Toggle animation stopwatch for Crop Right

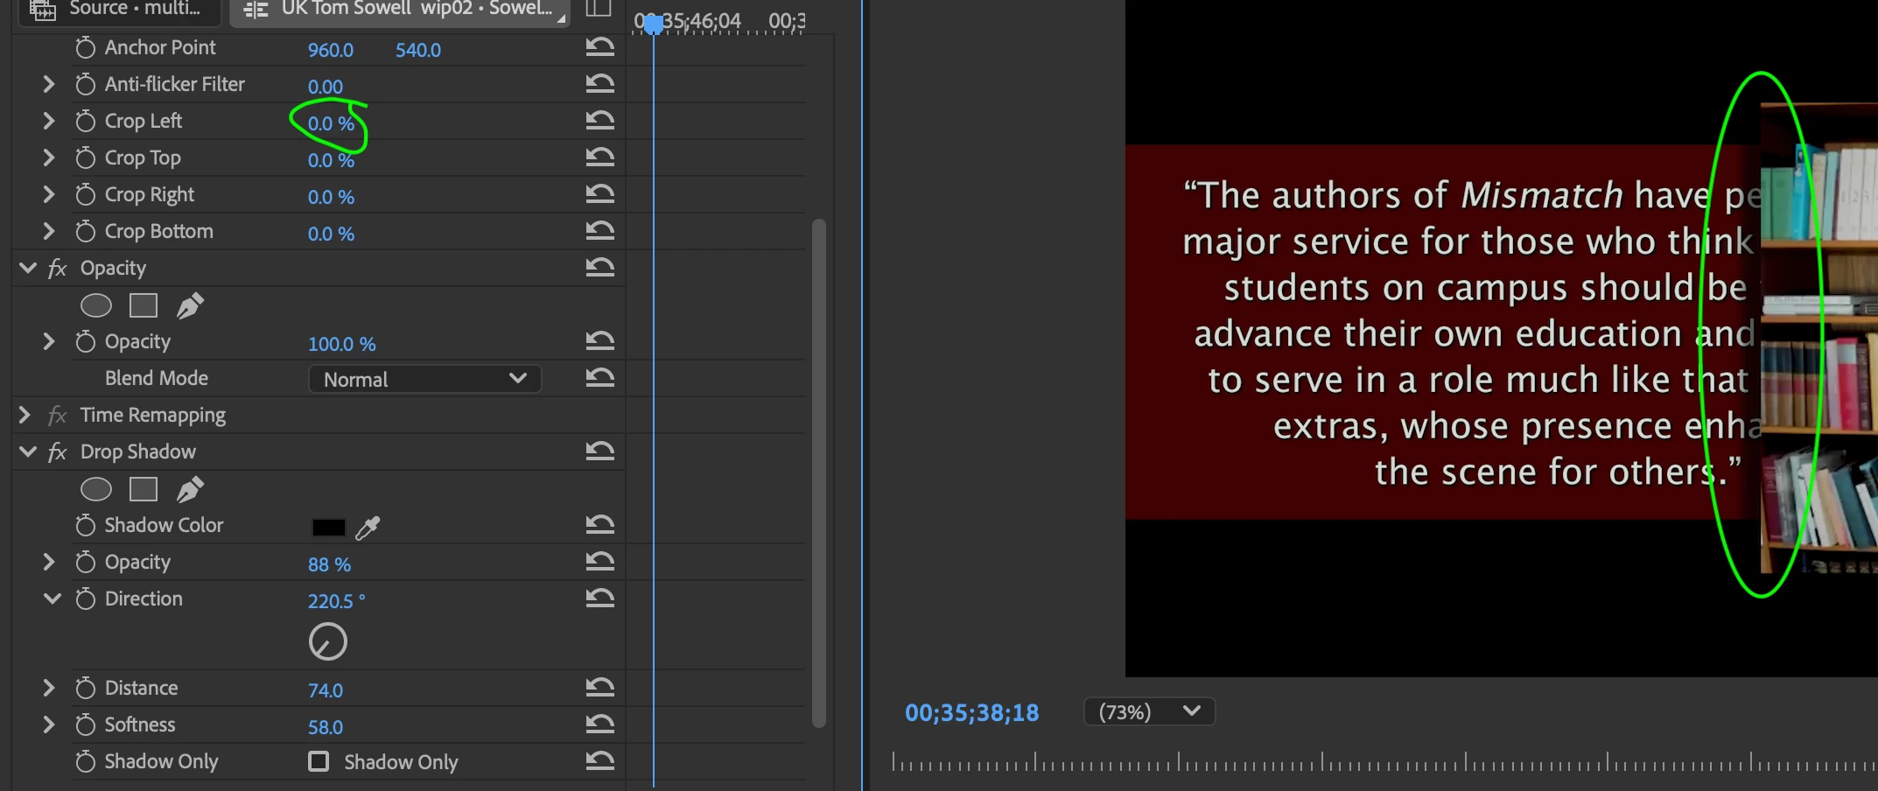click(85, 194)
